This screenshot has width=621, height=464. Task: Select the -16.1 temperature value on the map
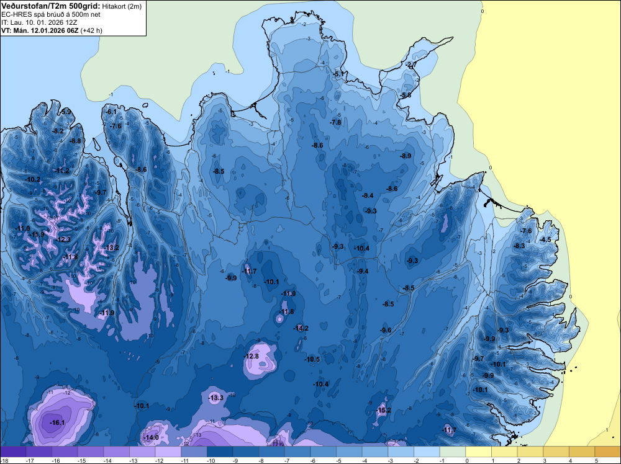(x=57, y=422)
